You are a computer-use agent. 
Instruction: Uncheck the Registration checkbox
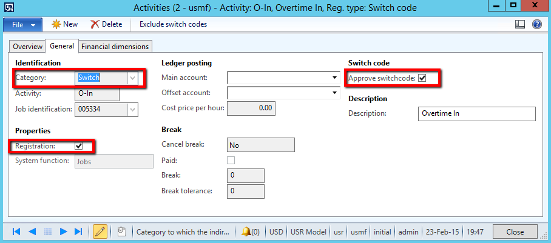[x=78, y=145]
